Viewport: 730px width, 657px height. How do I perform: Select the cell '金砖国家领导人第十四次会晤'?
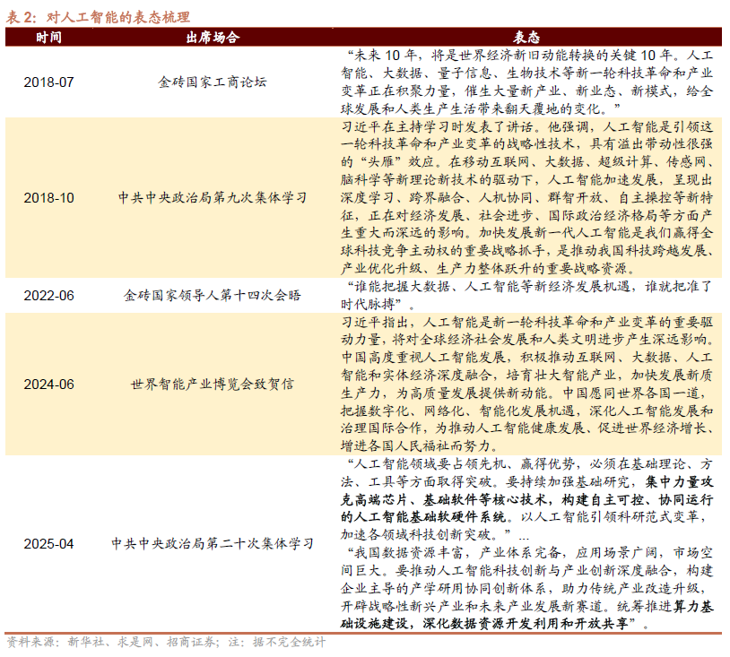(x=213, y=296)
